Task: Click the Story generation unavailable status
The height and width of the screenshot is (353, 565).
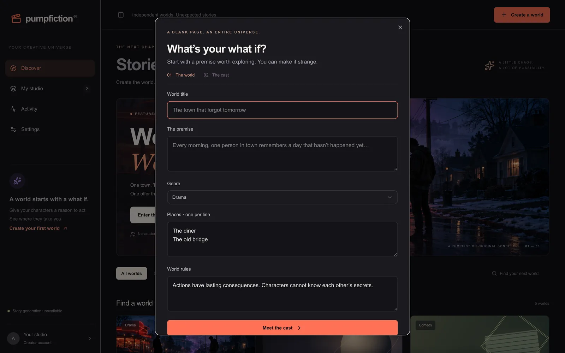Action: click(x=35, y=311)
